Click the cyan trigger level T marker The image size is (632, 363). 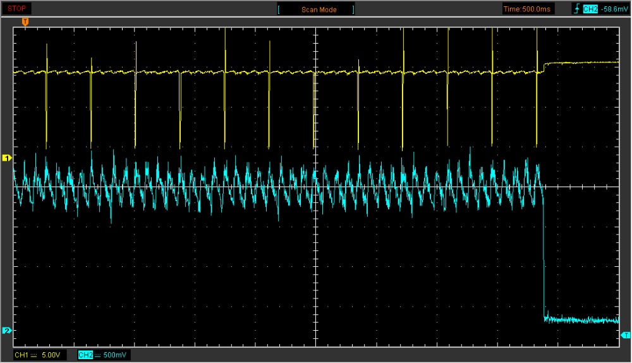(625, 335)
